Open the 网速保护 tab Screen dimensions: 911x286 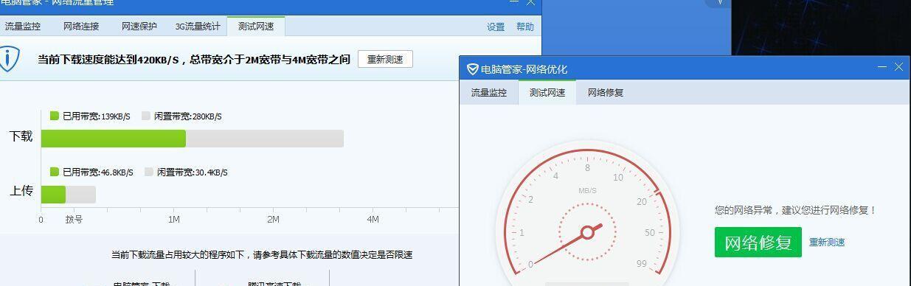pos(139,27)
